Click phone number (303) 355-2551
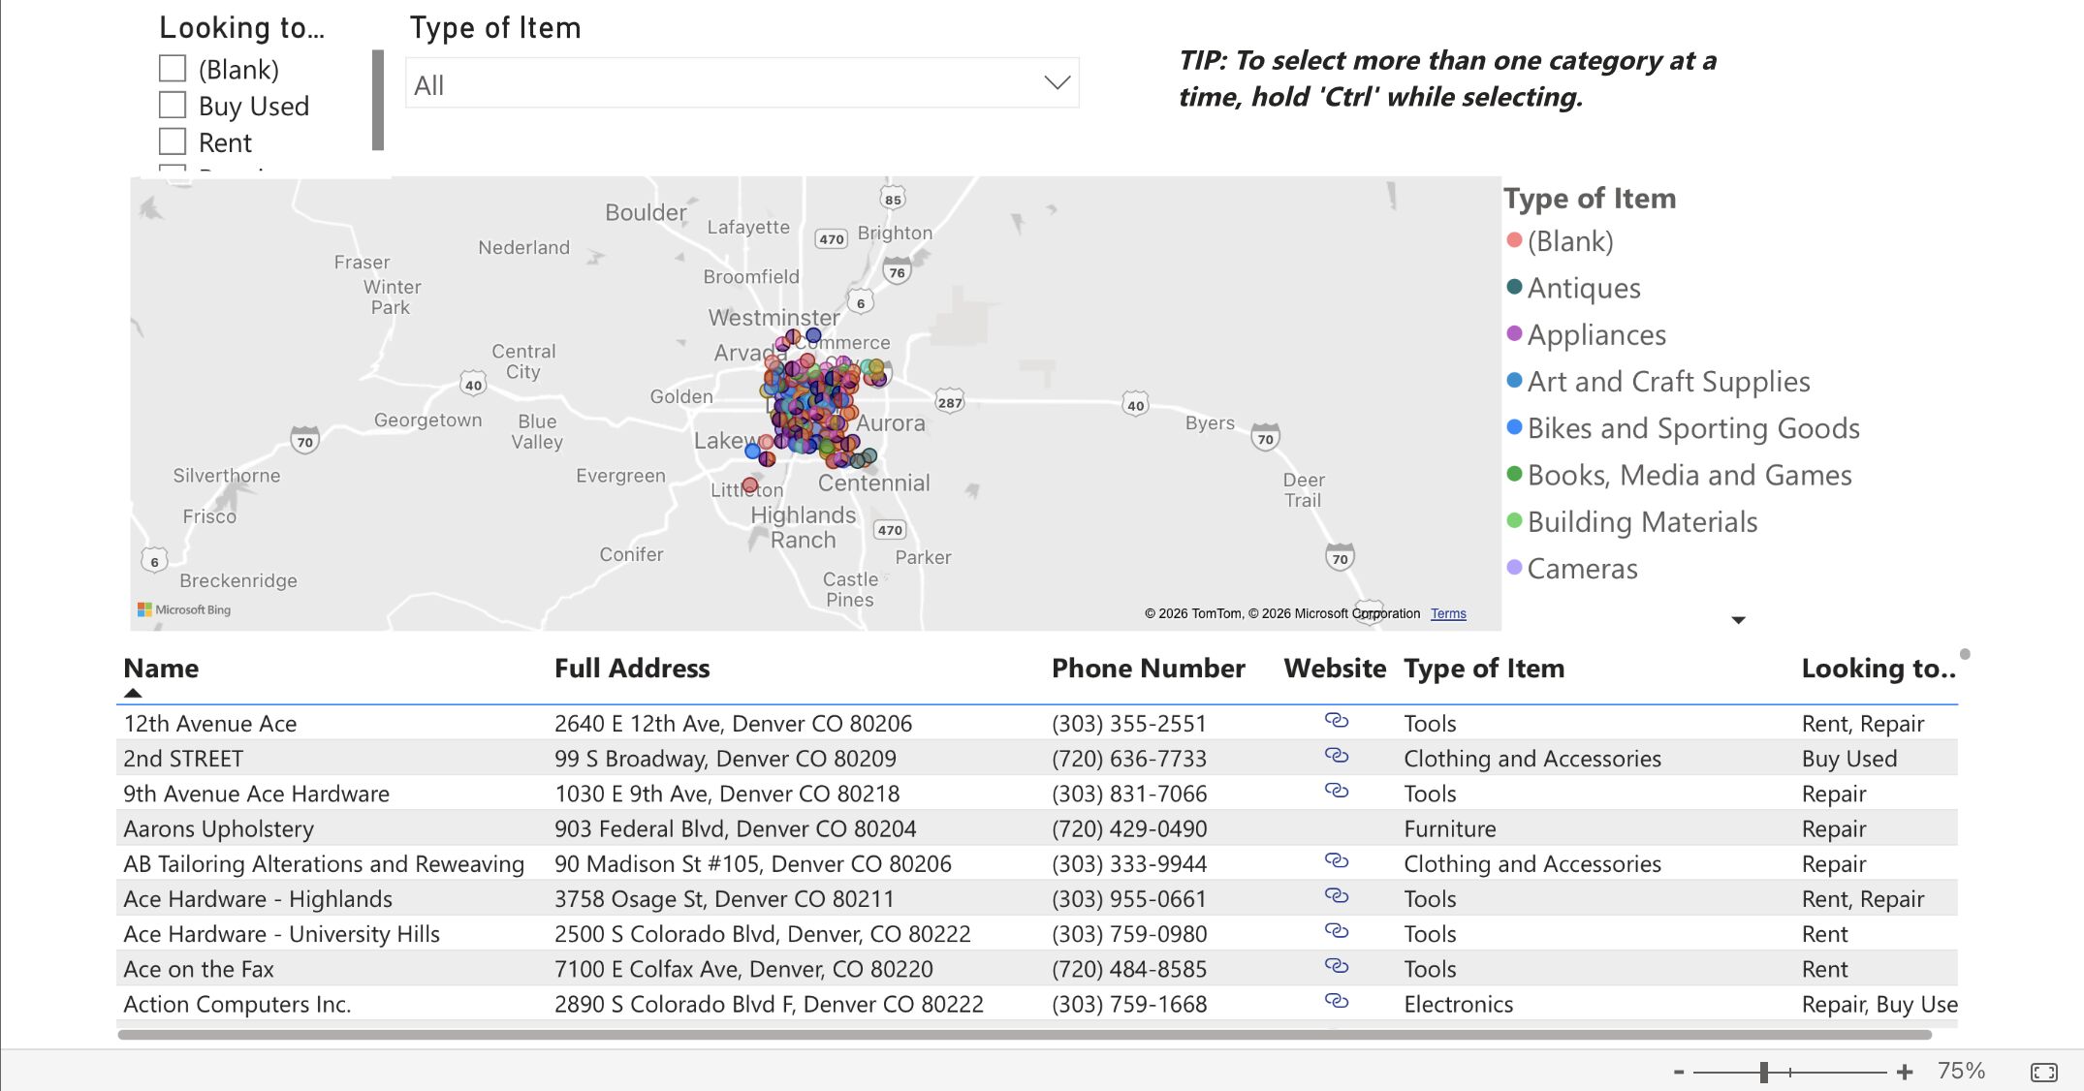2084x1091 pixels. pos(1129,724)
